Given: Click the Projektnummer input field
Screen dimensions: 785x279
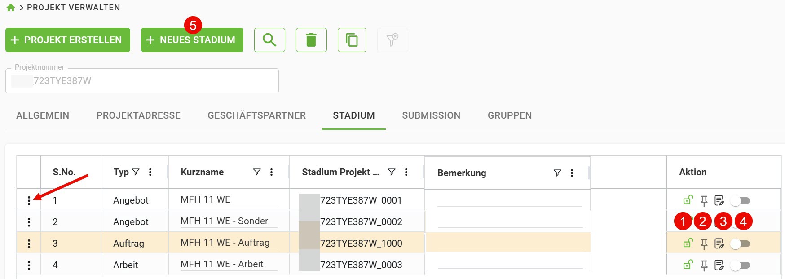Looking at the screenshot, I should [142, 81].
